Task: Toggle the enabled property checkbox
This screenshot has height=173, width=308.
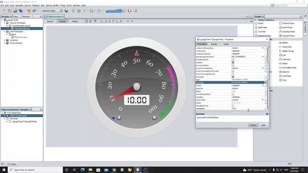Action: (233, 62)
